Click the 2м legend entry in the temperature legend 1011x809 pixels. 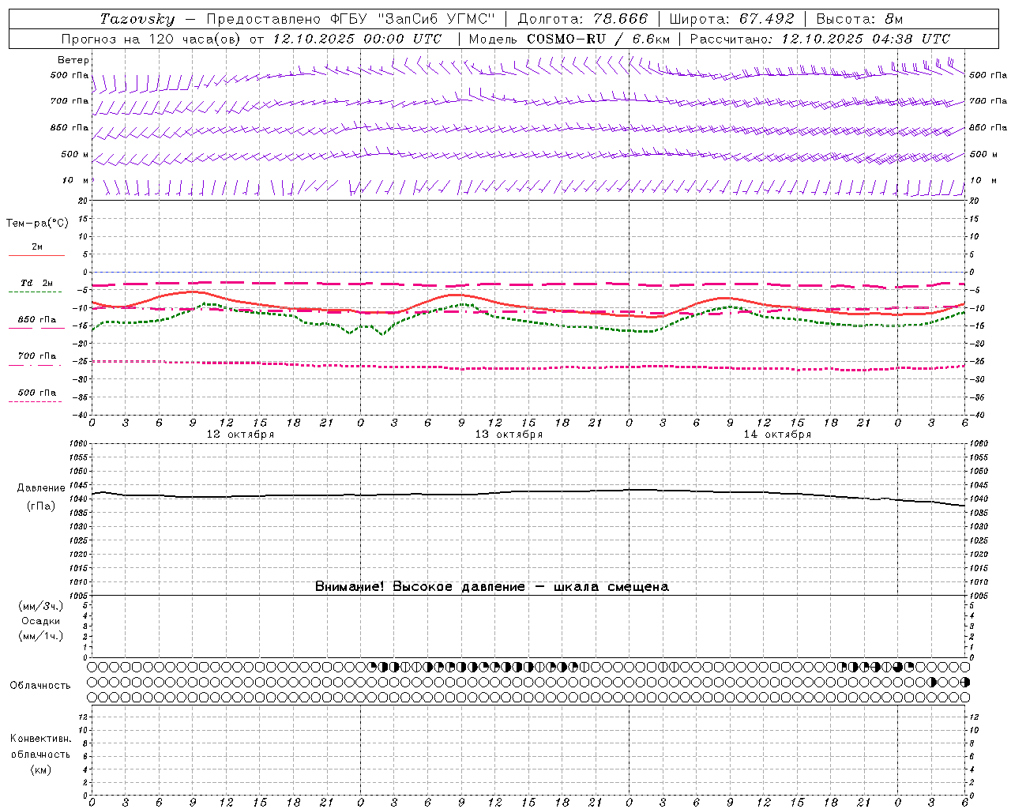tap(37, 247)
